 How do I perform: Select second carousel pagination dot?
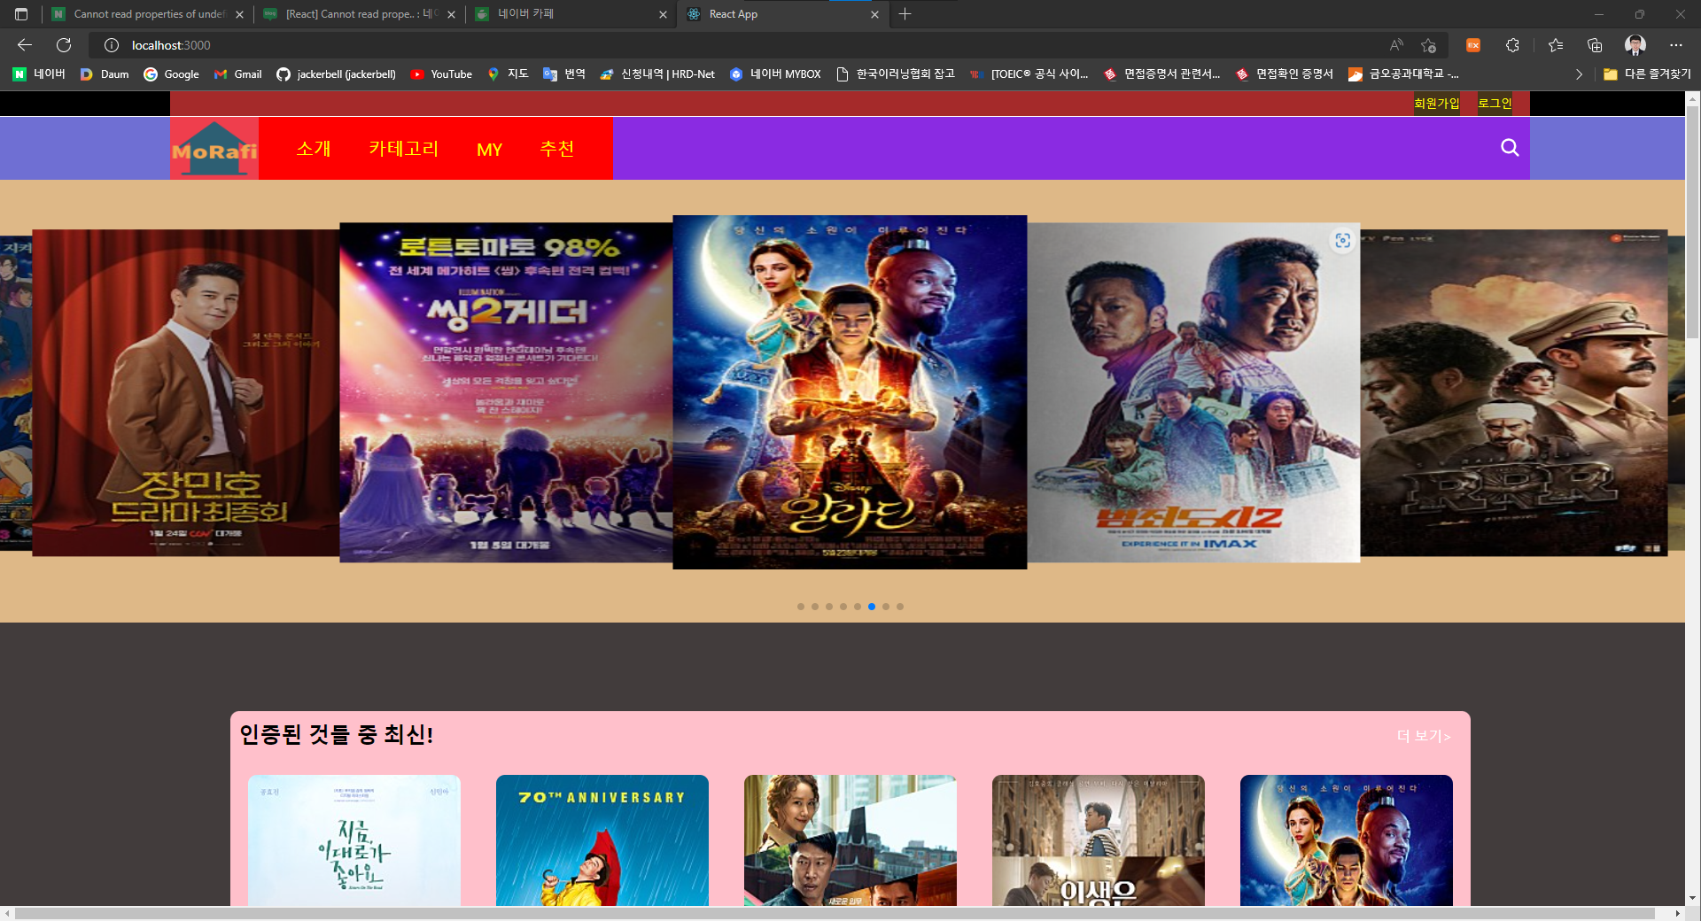tap(815, 607)
